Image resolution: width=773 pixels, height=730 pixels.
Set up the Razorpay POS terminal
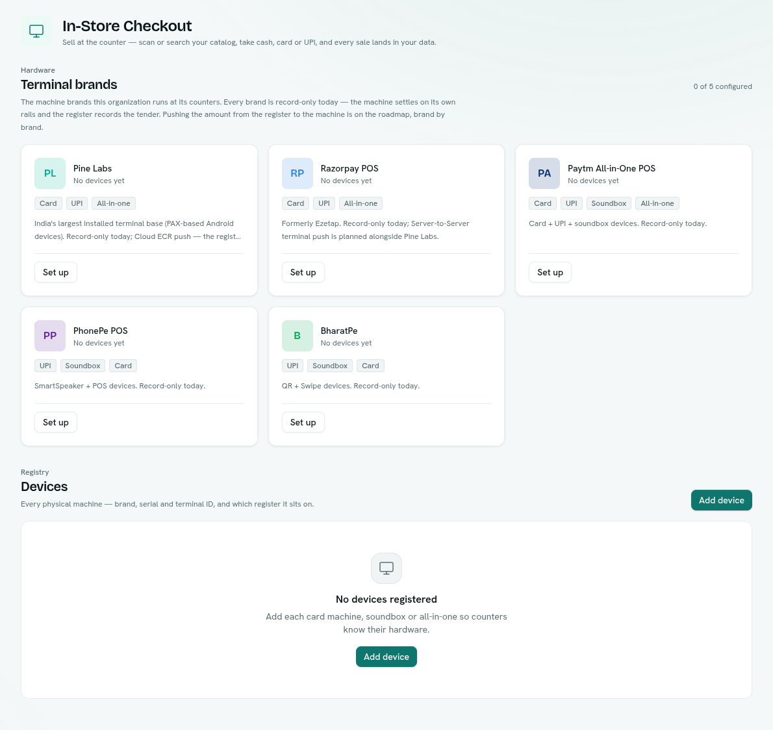click(x=303, y=272)
